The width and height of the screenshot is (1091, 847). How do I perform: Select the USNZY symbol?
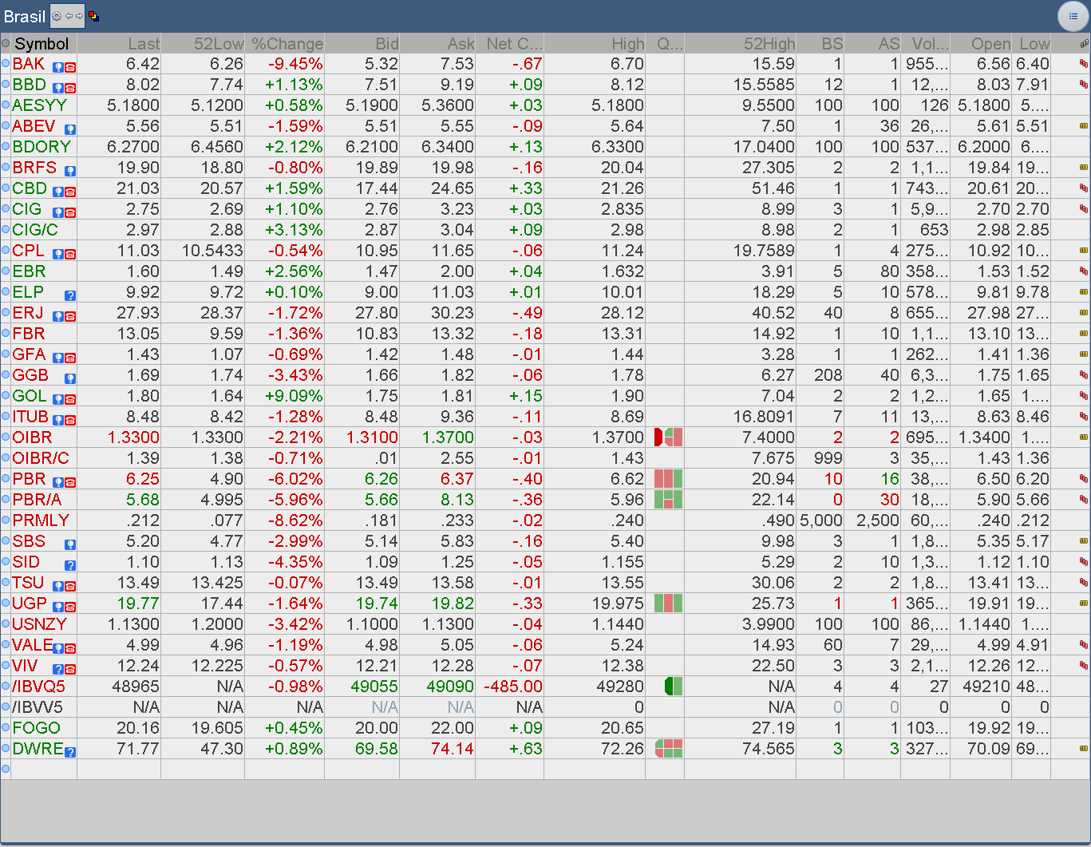coord(40,624)
